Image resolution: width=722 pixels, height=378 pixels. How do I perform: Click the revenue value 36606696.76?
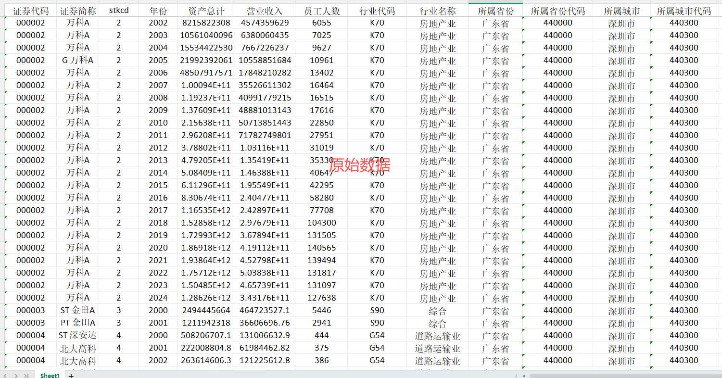[265, 323]
